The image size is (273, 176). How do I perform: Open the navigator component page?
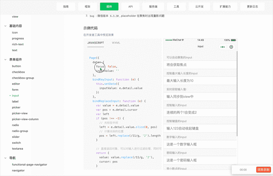[x=18, y=171]
